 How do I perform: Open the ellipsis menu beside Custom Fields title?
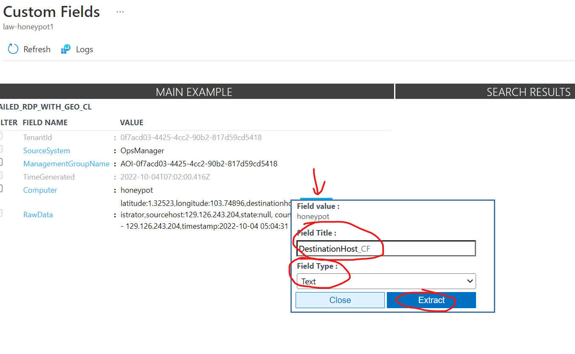pos(120,11)
